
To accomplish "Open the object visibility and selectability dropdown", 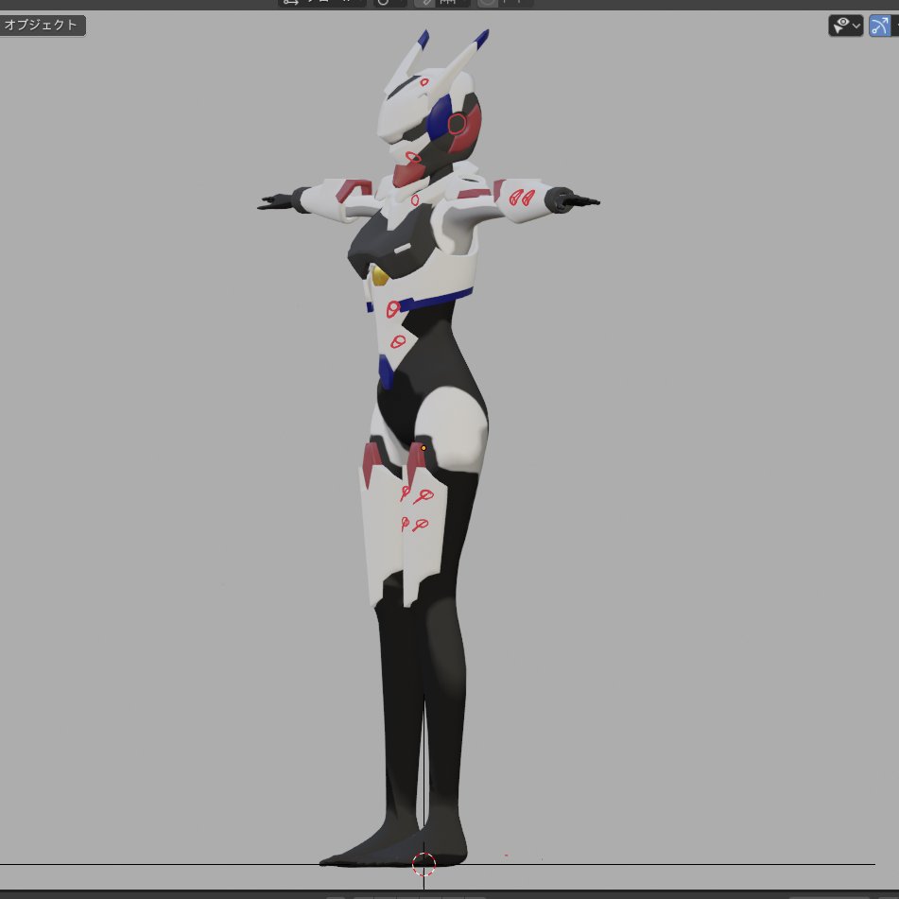I will click(x=846, y=26).
